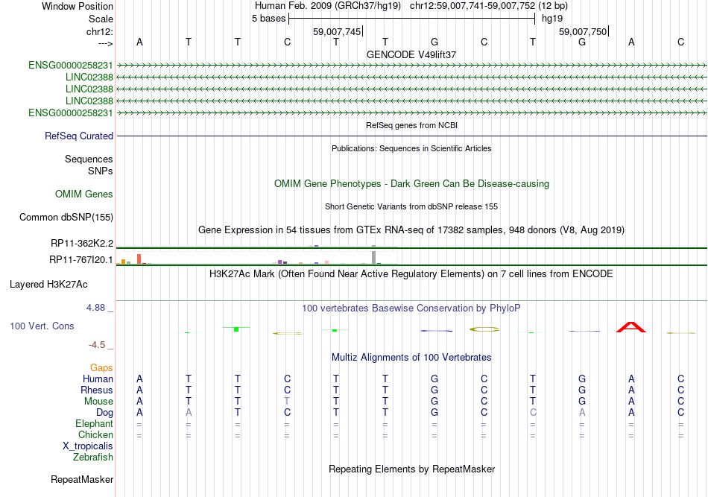Viewport: 708px width, 497px height.
Task: Open the GTEx Gene Expression in 54 tissues title
Action: coord(411,229)
